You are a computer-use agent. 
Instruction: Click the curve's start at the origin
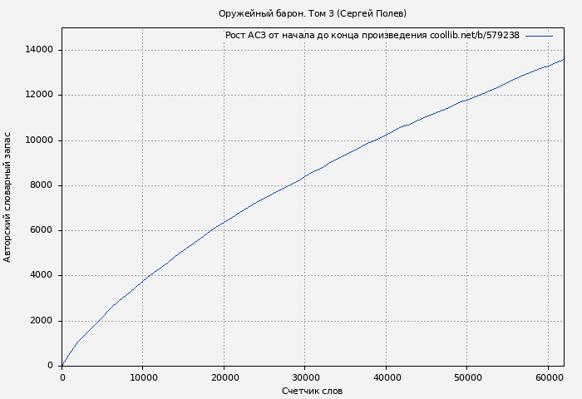pos(62,365)
